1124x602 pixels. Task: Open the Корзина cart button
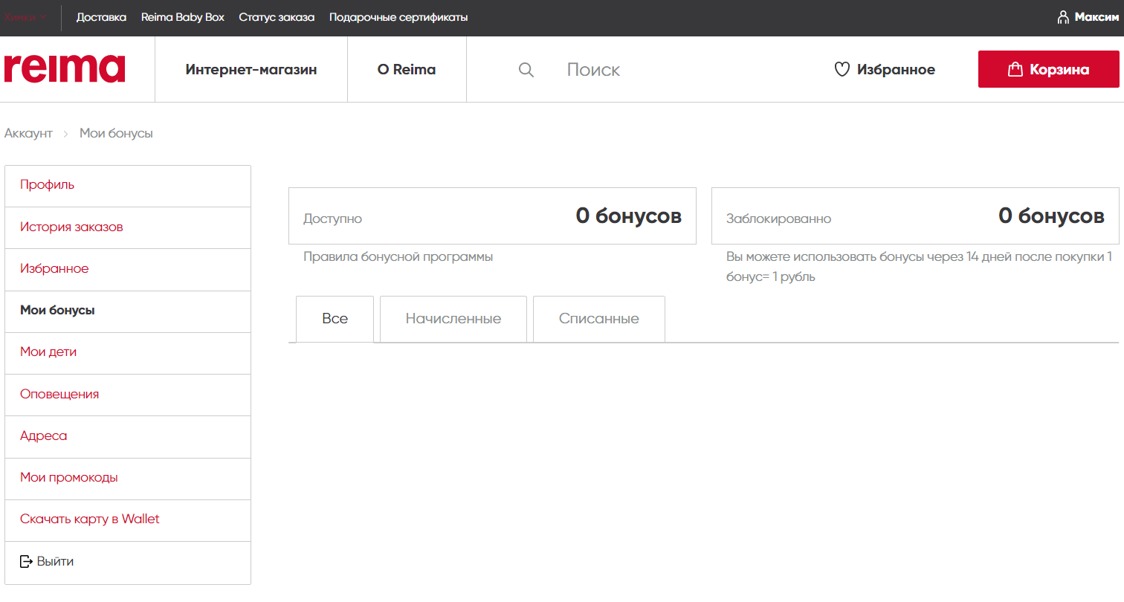coord(1048,69)
